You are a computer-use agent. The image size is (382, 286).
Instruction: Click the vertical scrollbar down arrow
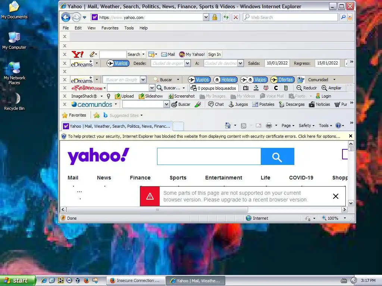tap(351, 203)
